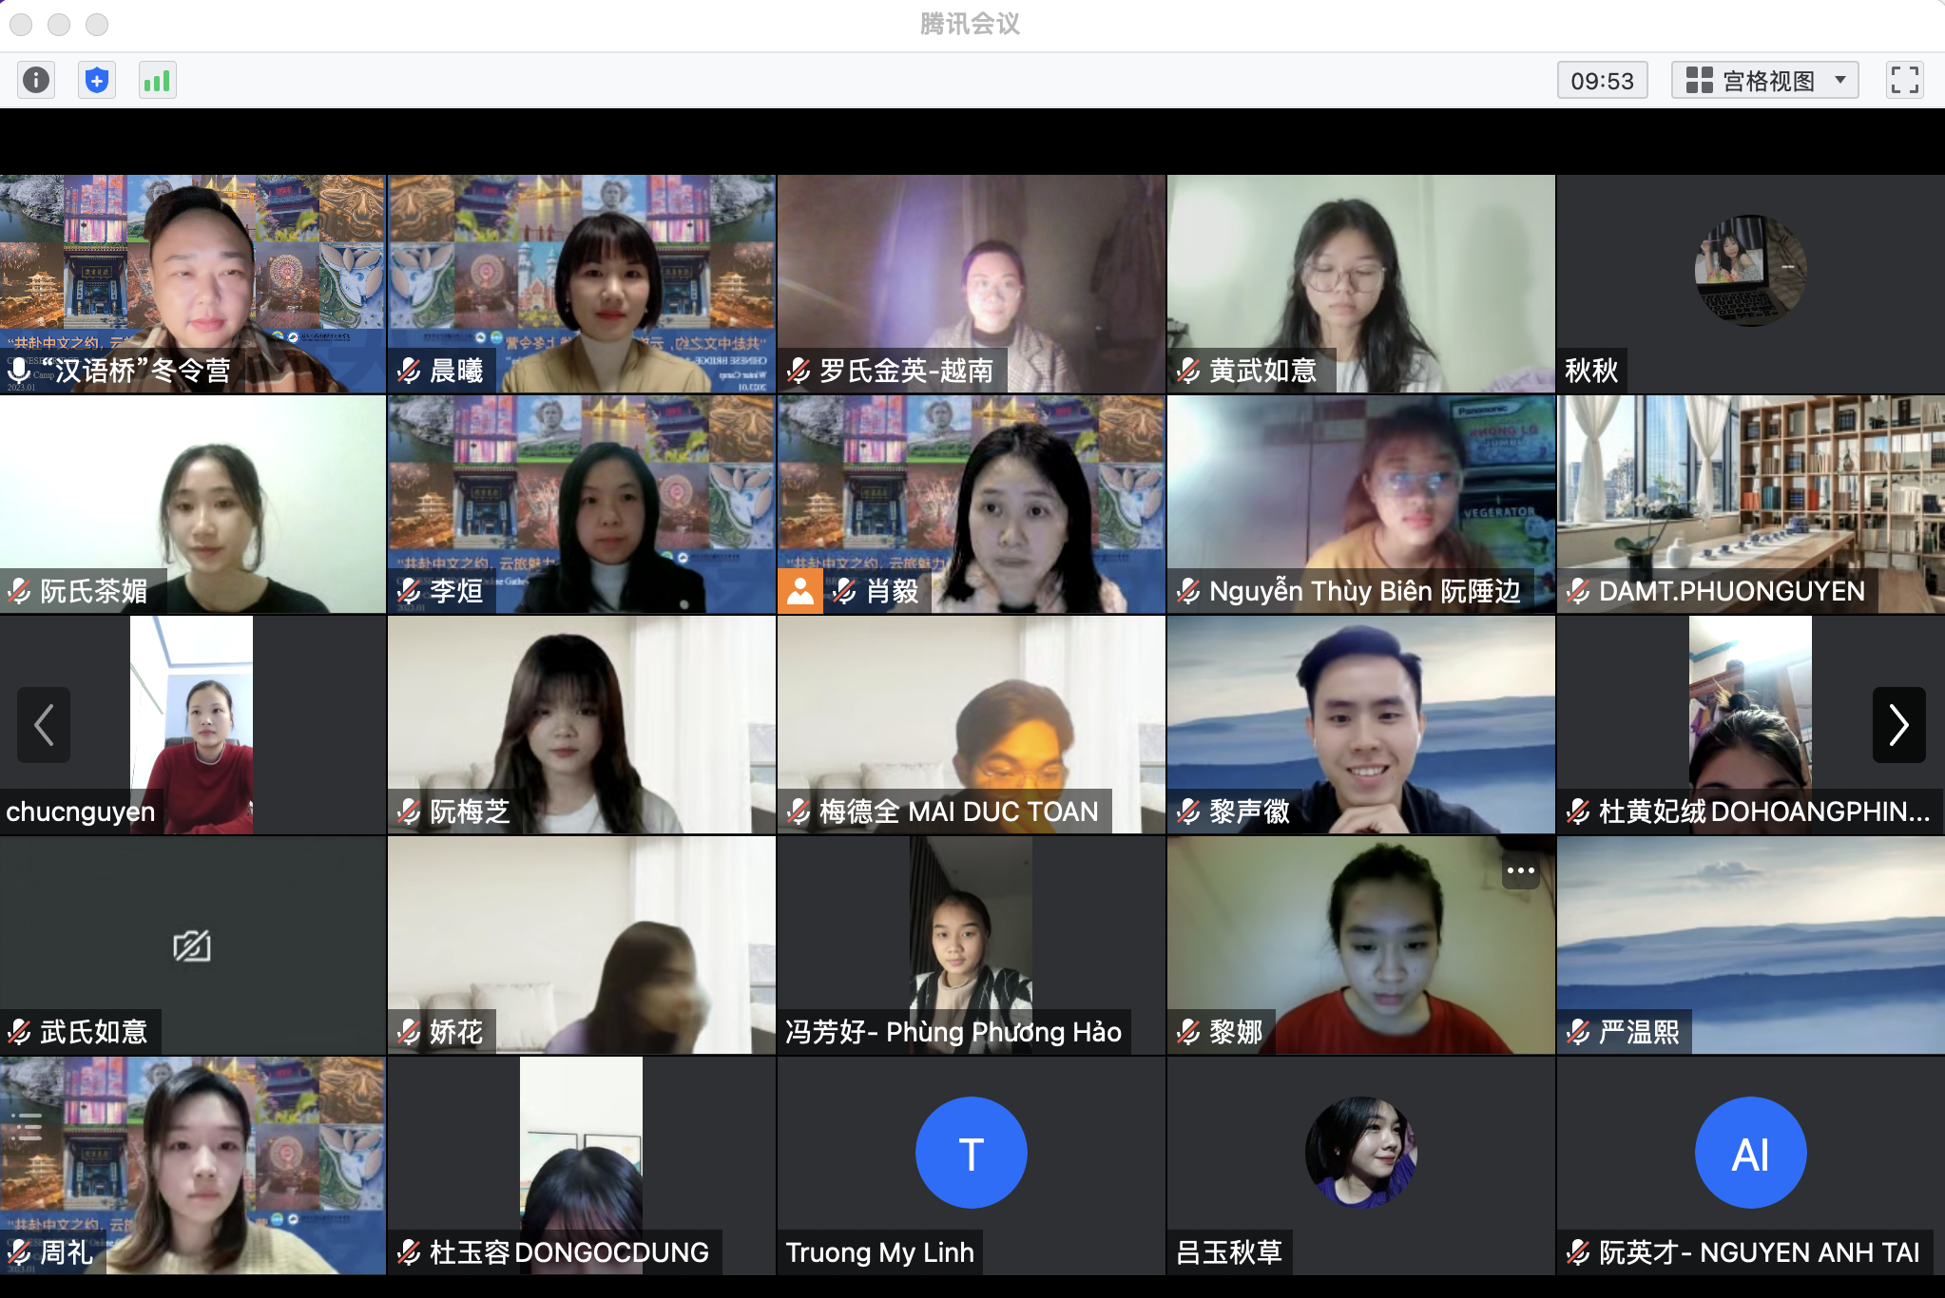Open the 宫格视图 layout dropdown
This screenshot has height=1298, width=1945.
pos(1764,80)
